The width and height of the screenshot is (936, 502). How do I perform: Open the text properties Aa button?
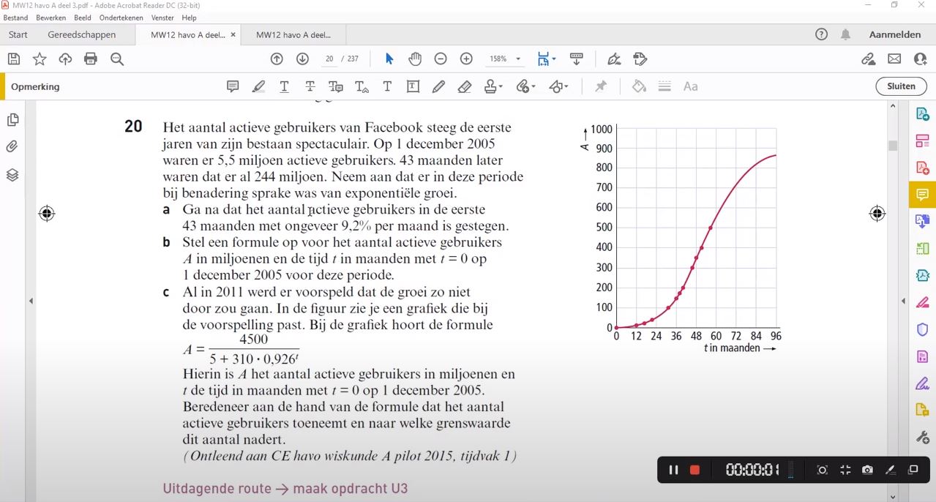[690, 86]
